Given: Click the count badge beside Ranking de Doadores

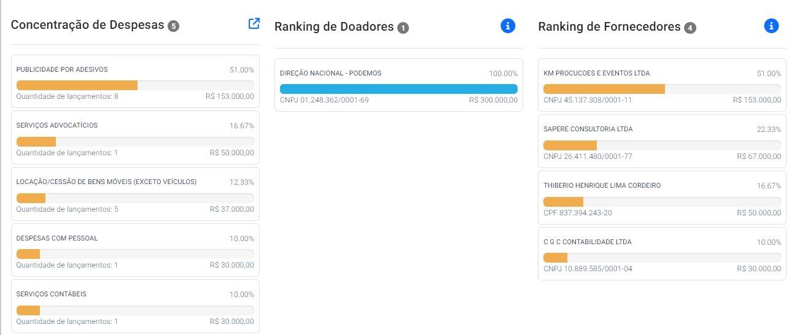Looking at the screenshot, I should click(403, 28).
